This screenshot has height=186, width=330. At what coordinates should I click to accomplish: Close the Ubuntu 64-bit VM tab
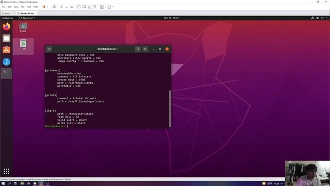tap(36, 13)
